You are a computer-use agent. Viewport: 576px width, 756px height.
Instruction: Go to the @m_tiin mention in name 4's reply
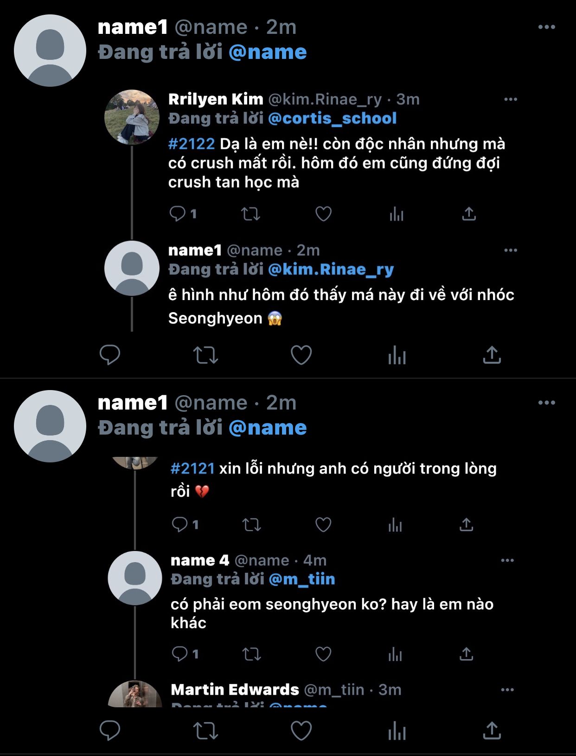tap(301, 579)
